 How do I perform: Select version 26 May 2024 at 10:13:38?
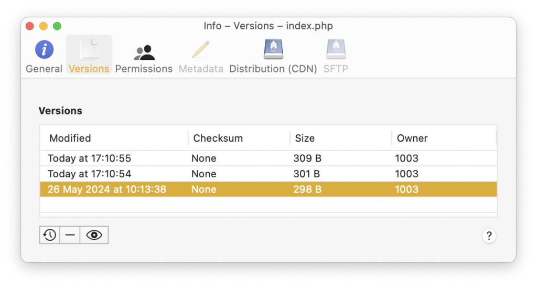(268, 189)
